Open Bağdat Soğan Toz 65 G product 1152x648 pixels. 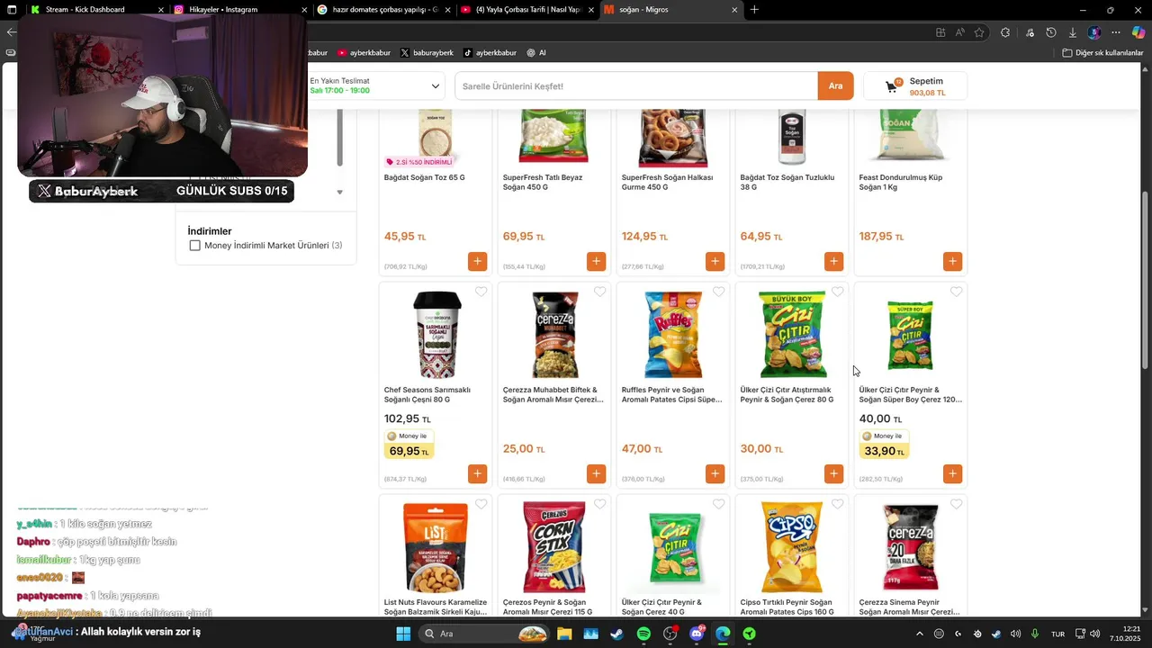[x=425, y=177]
